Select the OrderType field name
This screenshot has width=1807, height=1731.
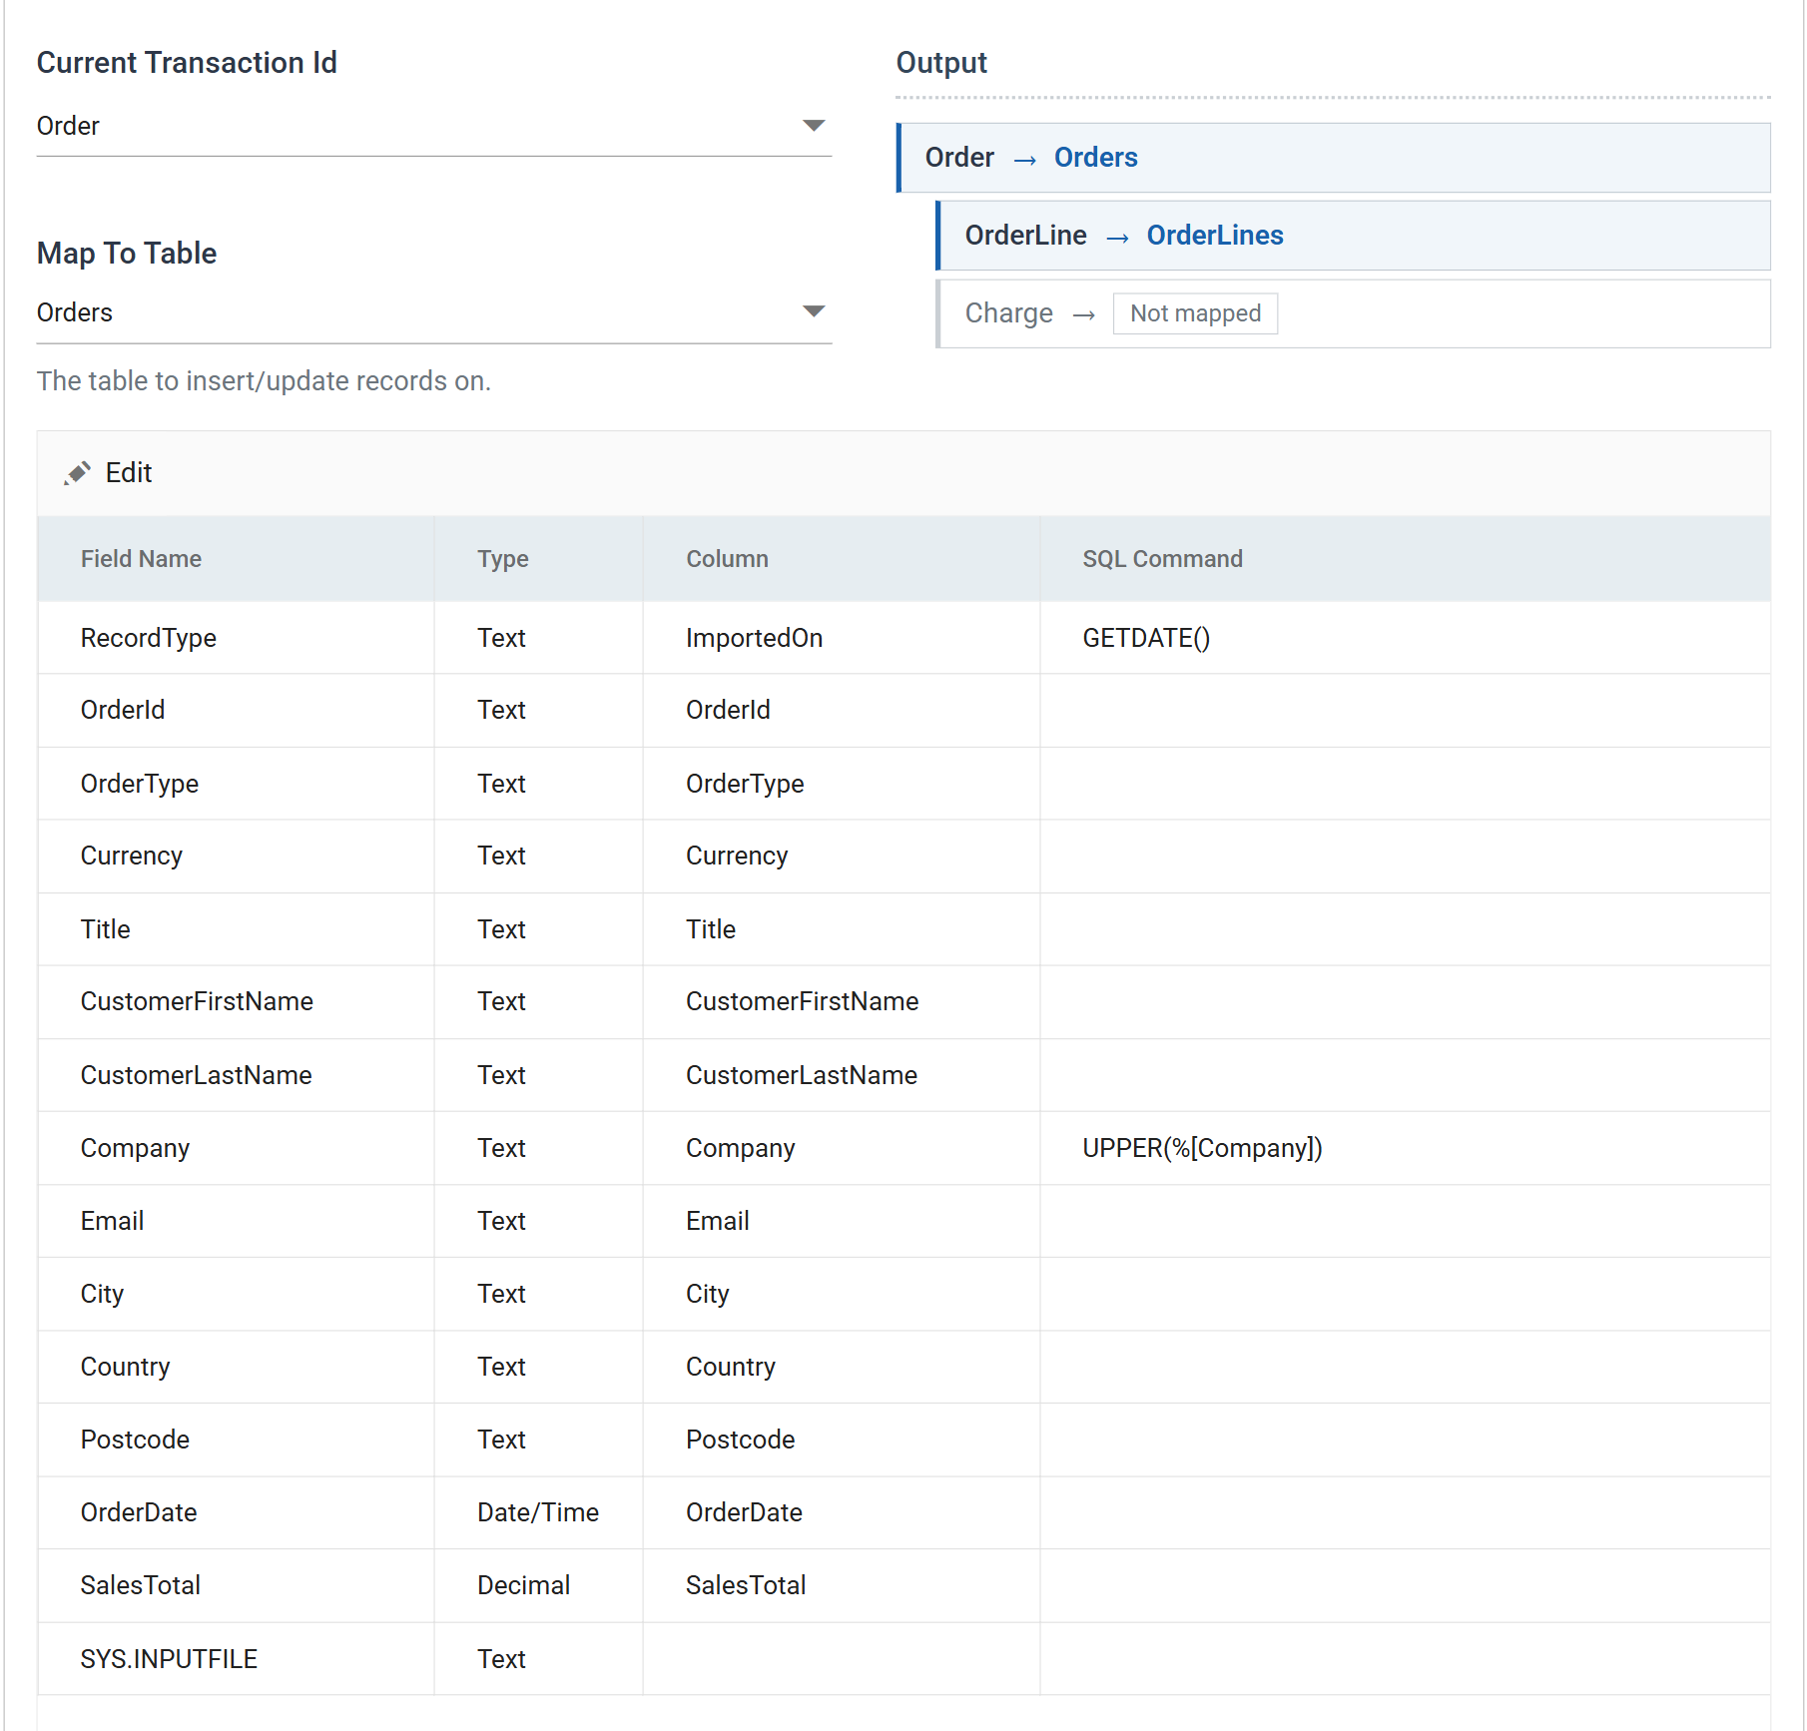(140, 784)
